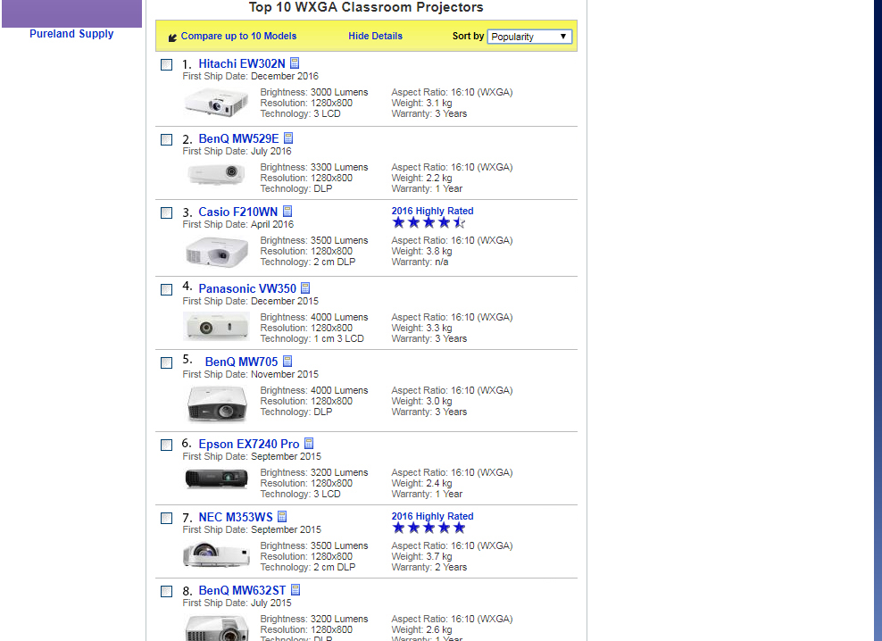
Task: Open the Pureland Supply link
Action: [71, 34]
